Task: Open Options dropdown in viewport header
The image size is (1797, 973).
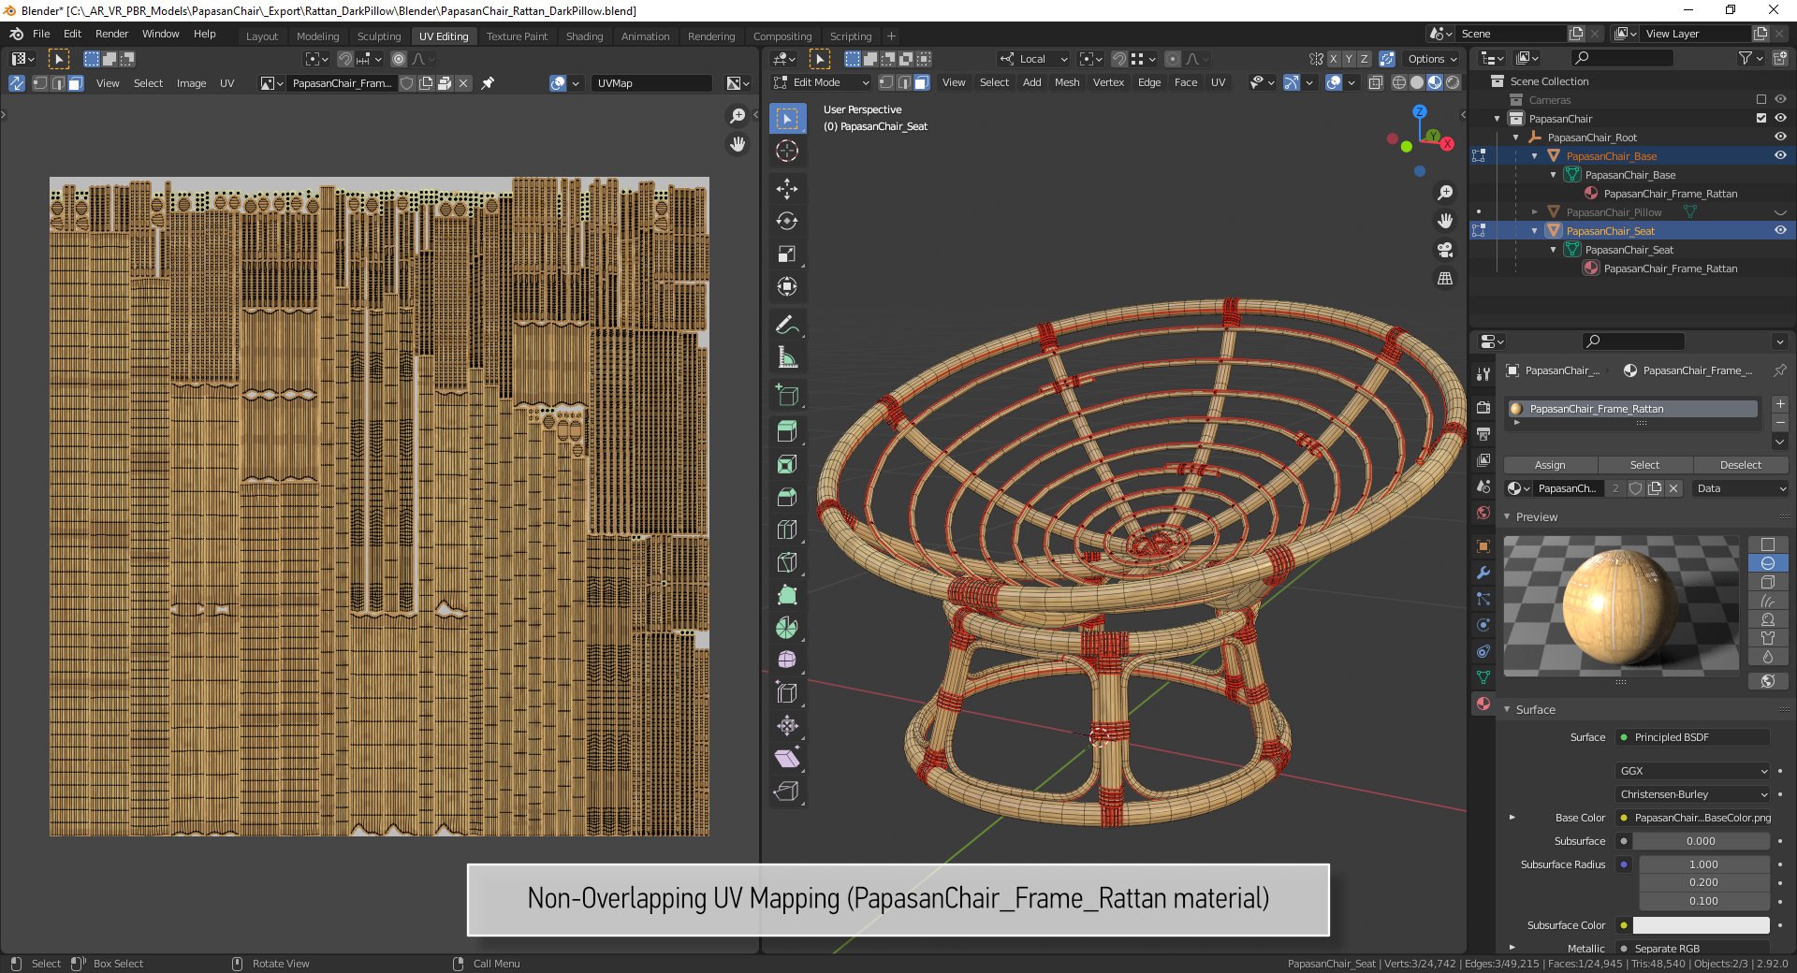Action: coord(1432,59)
